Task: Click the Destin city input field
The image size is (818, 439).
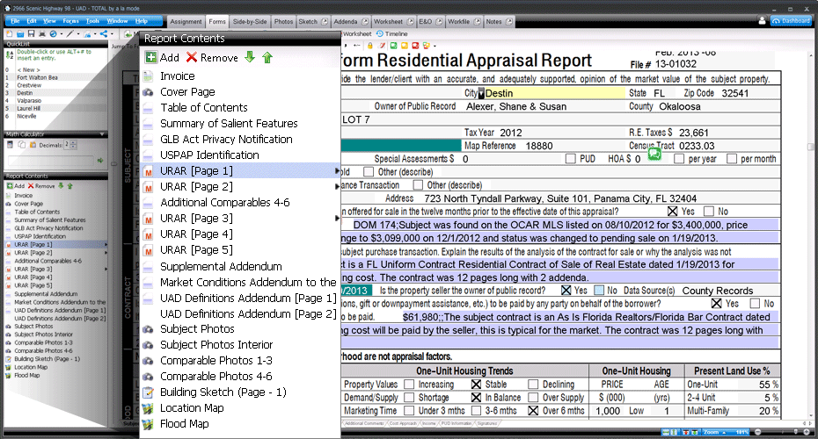Action: (x=554, y=93)
